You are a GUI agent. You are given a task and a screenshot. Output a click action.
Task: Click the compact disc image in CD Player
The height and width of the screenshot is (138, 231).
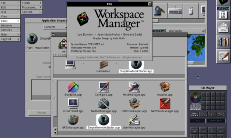[x=195, y=97]
